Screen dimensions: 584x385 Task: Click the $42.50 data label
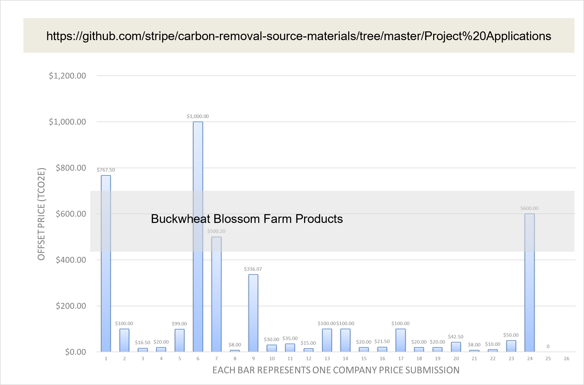pos(455,337)
